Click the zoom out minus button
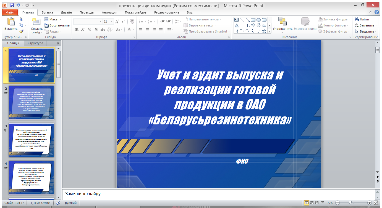Screen dimensions: 382x208 tap(337, 203)
